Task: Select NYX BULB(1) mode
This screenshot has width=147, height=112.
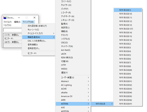Action: coord(128,10)
